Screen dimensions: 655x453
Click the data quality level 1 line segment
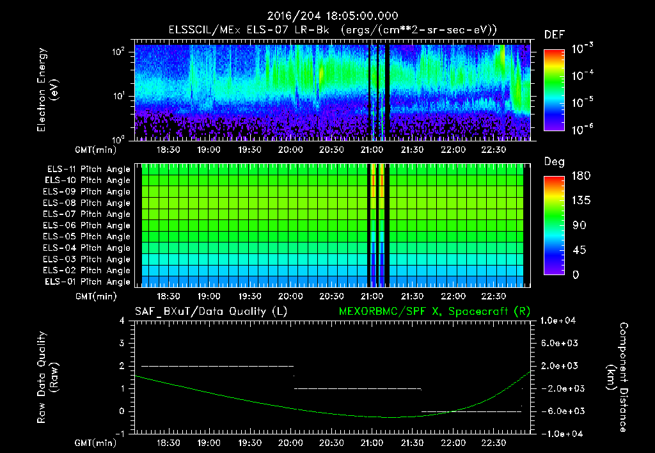click(x=358, y=388)
